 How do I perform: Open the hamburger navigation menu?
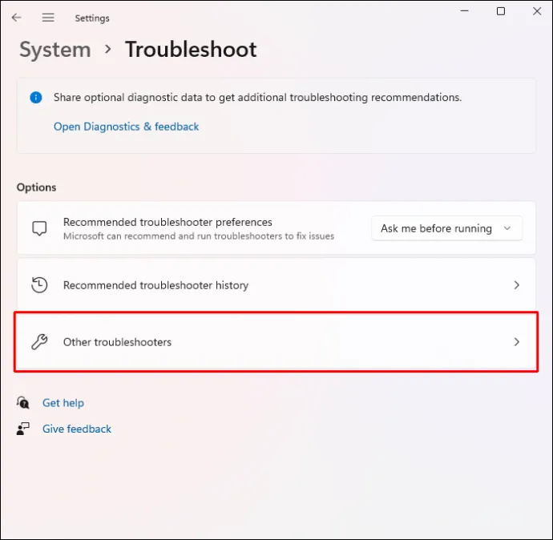[48, 18]
